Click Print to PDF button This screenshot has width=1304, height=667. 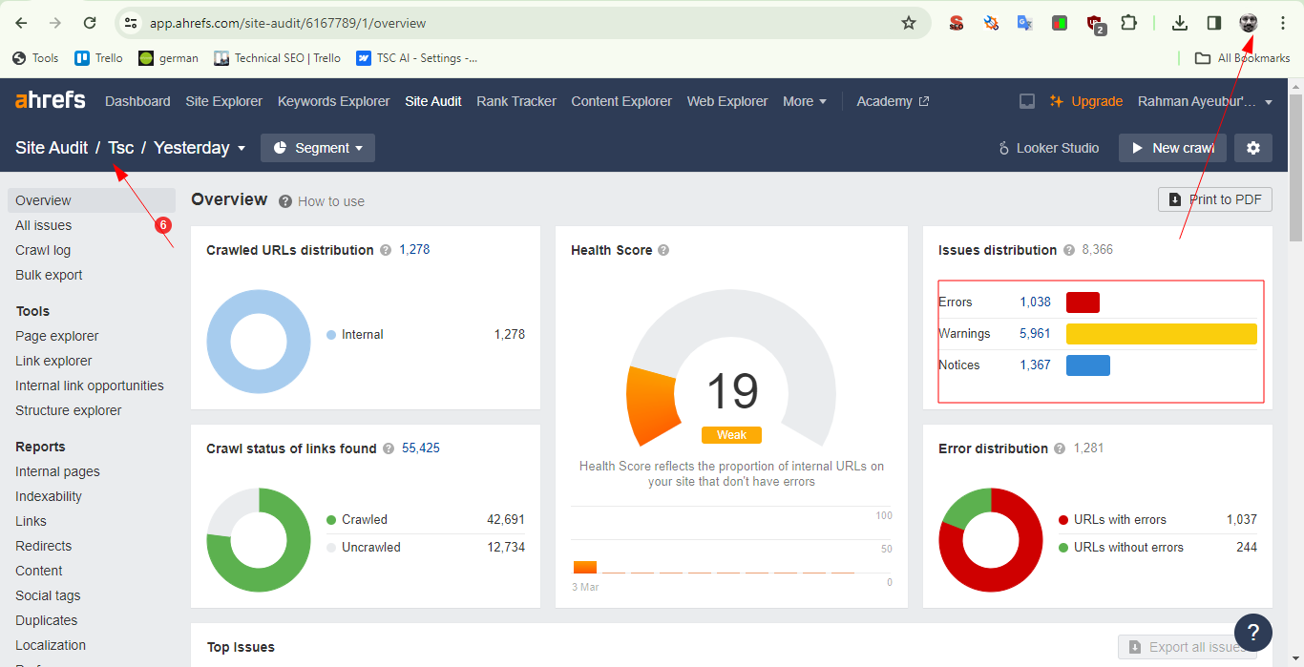coord(1215,199)
